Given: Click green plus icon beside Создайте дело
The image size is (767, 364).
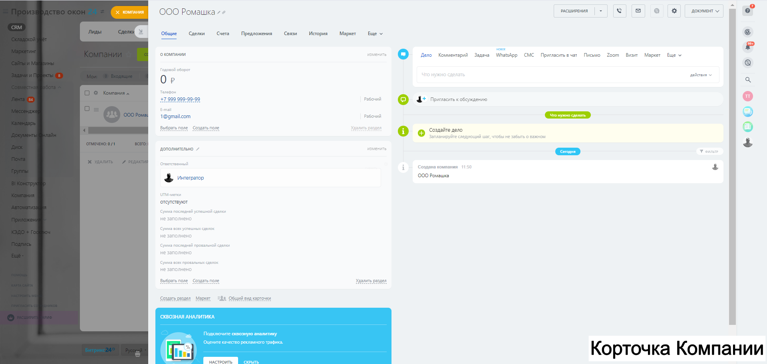Looking at the screenshot, I should (421, 133).
